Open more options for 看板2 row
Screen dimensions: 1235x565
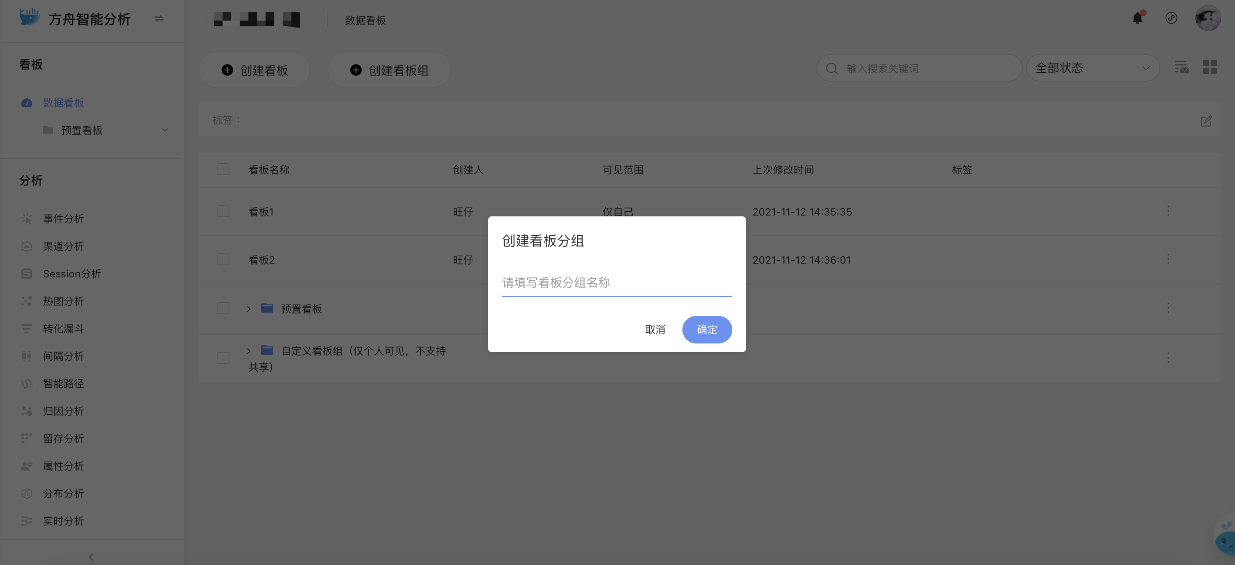point(1168,259)
